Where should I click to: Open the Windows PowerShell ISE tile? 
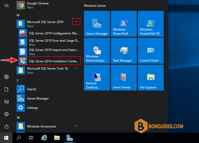click(151, 24)
